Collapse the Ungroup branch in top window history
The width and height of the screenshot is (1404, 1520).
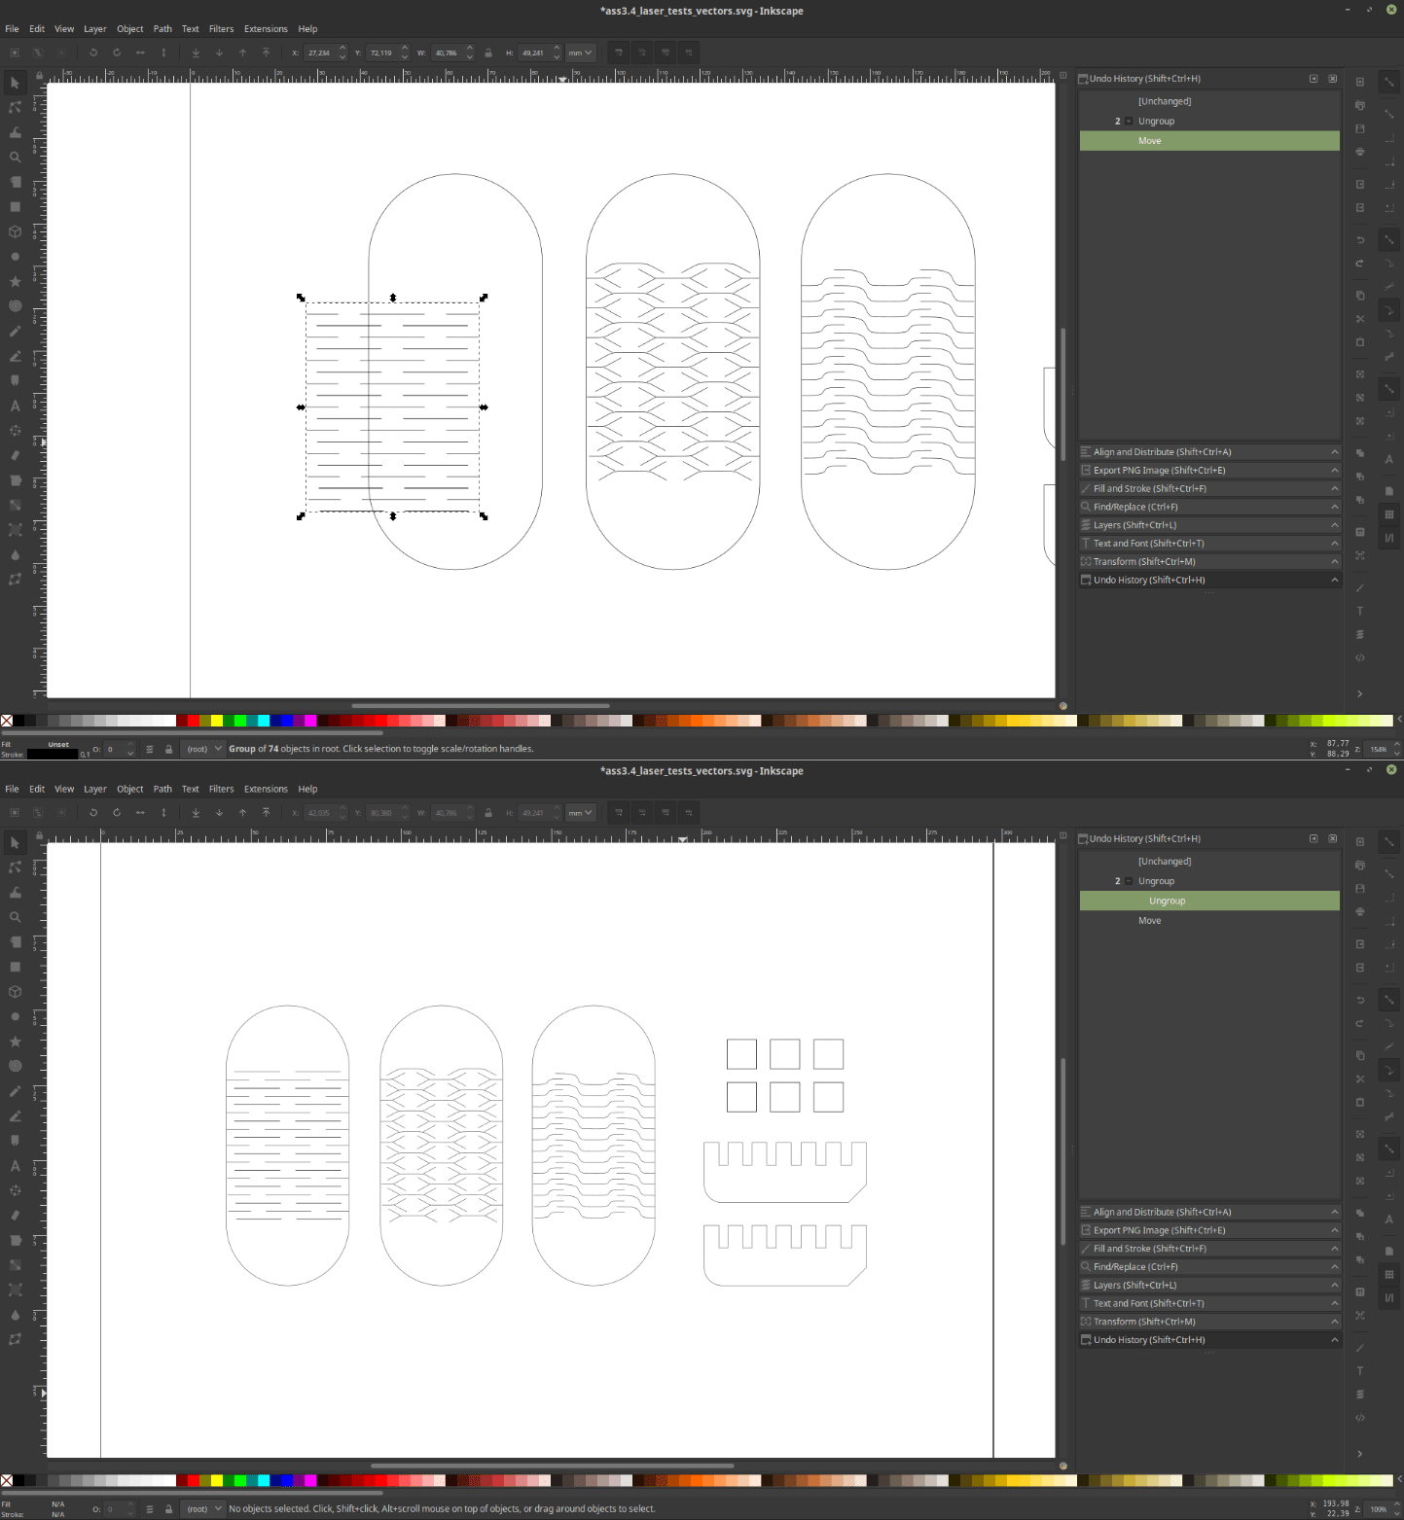(1129, 122)
